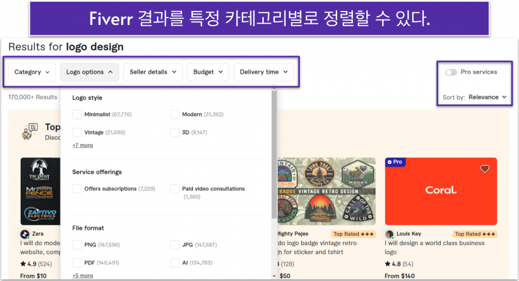The height and width of the screenshot is (281, 519).
Task: Select the PDF file format checkbox
Action: coord(77,263)
